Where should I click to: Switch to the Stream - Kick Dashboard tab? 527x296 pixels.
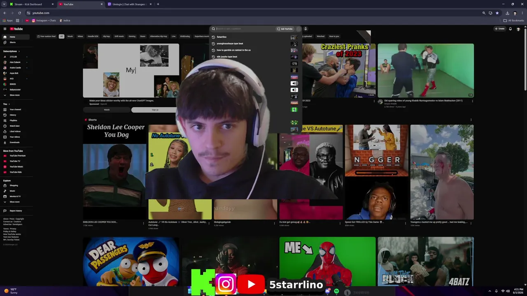pos(32,4)
